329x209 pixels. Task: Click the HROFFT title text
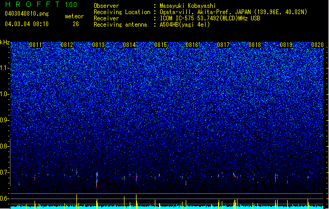(32, 4)
